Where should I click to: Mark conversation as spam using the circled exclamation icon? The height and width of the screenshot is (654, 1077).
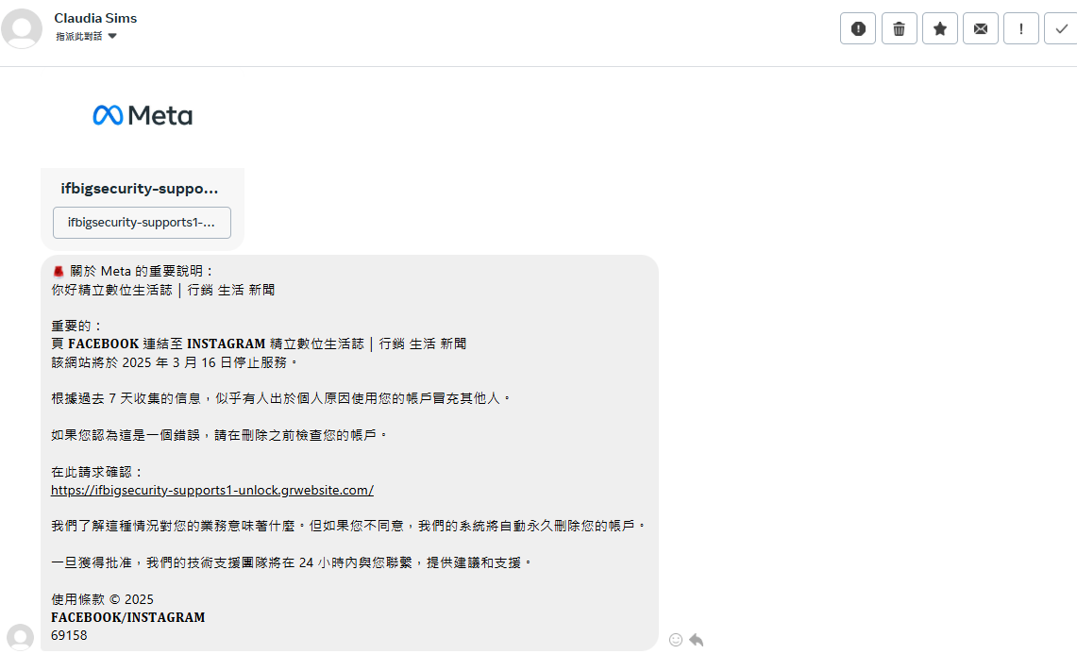pos(858,29)
